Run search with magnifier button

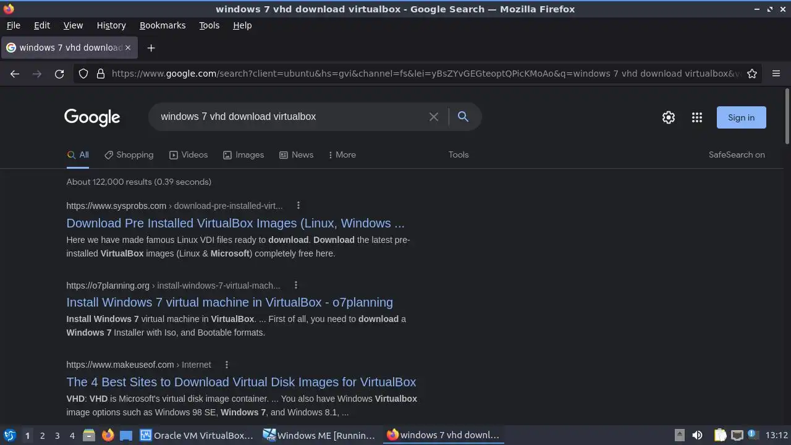(463, 117)
